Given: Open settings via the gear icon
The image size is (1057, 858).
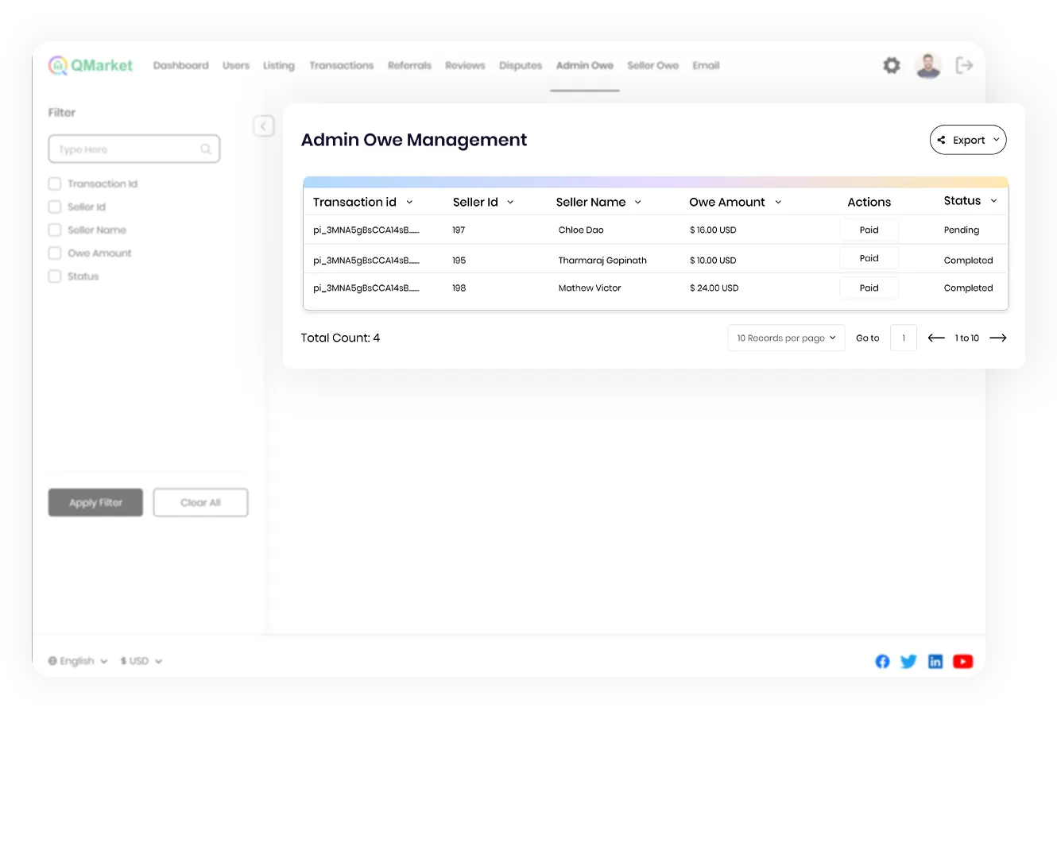Looking at the screenshot, I should click(x=892, y=66).
